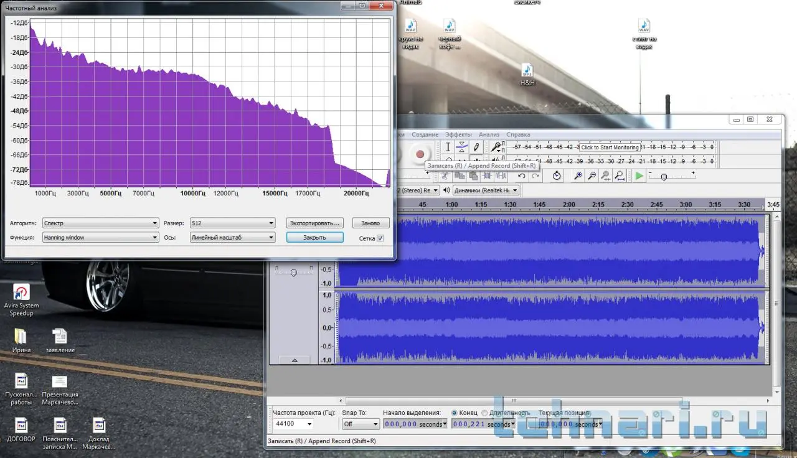This screenshot has width=797, height=458.
Task: Open the Эффекты menu
Action: tap(458, 134)
